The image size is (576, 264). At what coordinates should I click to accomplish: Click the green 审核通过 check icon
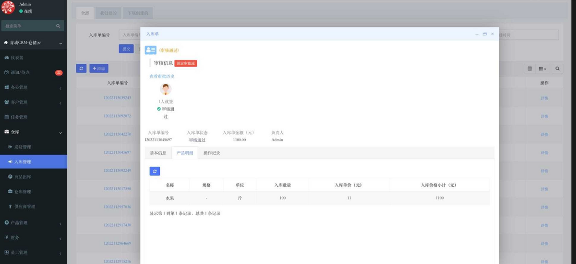[159, 109]
